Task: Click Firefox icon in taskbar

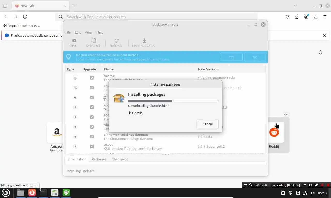Action: click(x=32, y=193)
